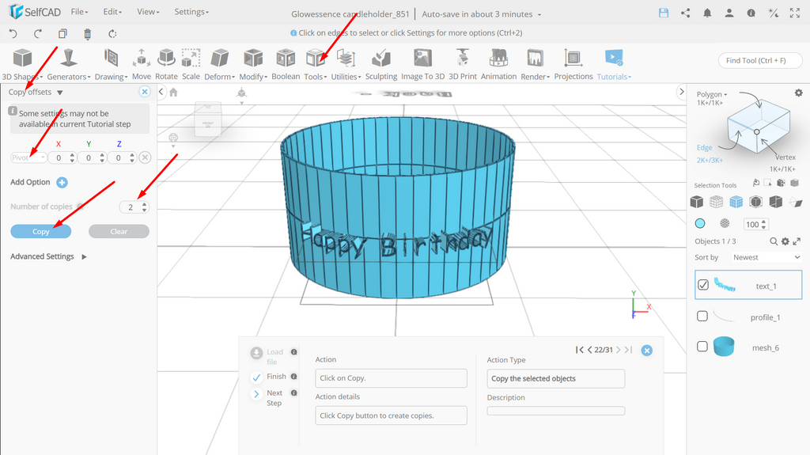
Task: Click the duplicate objects icon
Action: click(62, 33)
